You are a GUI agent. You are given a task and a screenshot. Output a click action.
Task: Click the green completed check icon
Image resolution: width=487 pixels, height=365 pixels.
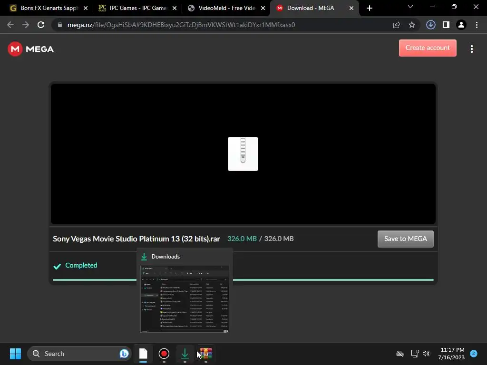click(57, 266)
